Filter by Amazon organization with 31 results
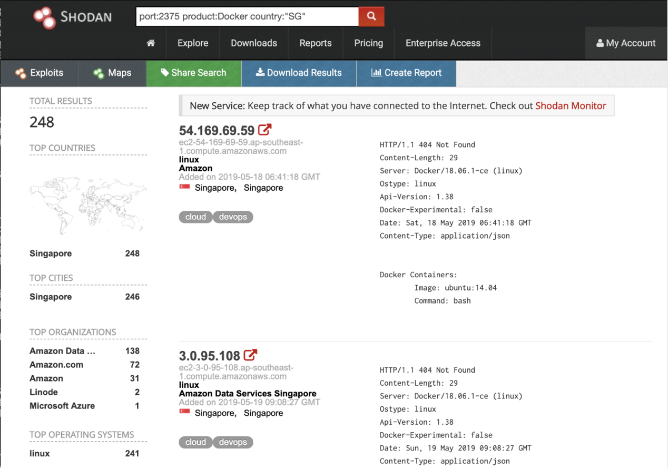 pyautogui.click(x=46, y=378)
